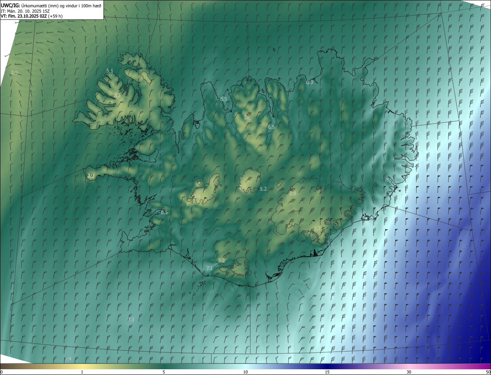Viewport: 491px width, 375px height.
Task: Click the colorbar tick label '1'
Action: point(82,372)
